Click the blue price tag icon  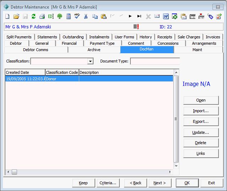click(210, 16)
